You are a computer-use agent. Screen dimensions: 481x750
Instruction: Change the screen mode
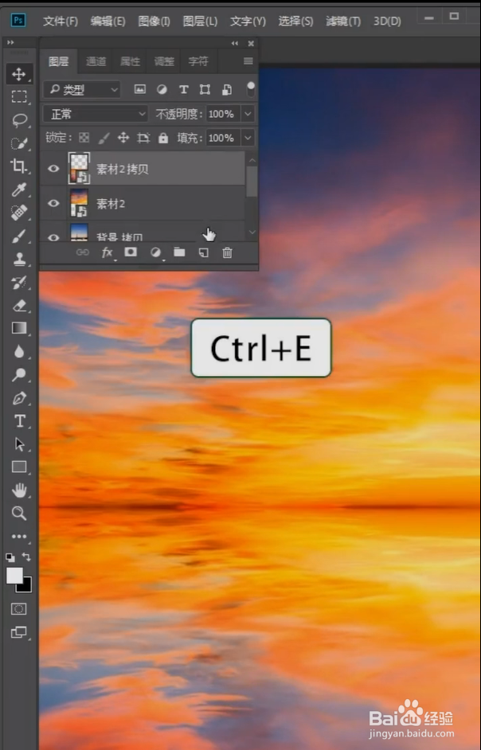point(19,632)
